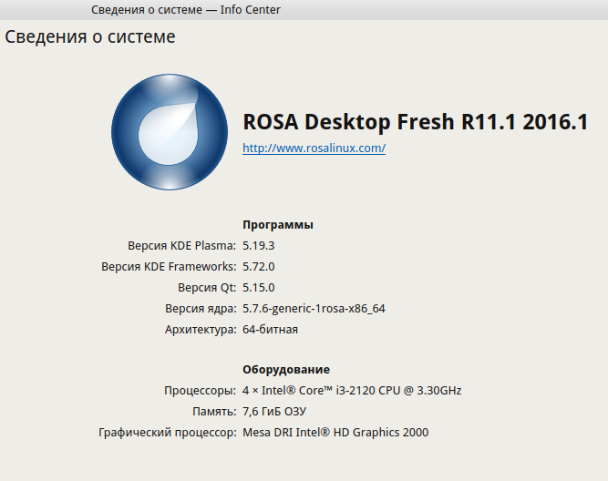Click the 'Сведения о системе' page heading
Viewport: 608px width, 481px height.
pyautogui.click(x=90, y=37)
